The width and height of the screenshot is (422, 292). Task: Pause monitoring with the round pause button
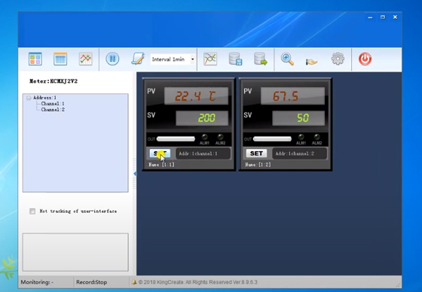click(112, 59)
